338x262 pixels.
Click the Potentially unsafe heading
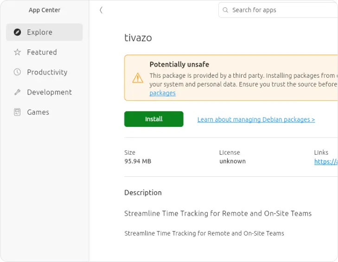click(x=179, y=64)
